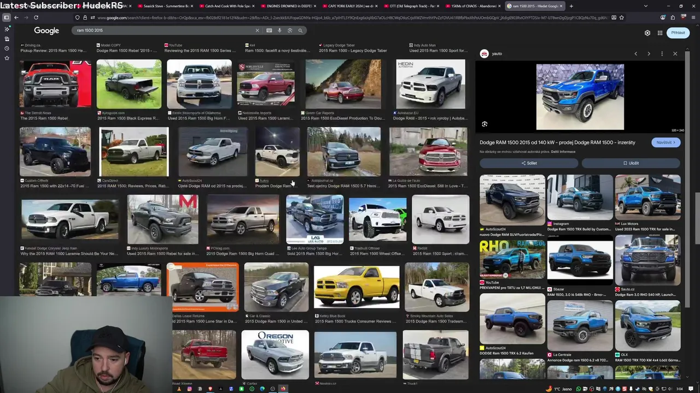Open the on-screen keyboard in search box
700x393 pixels.
pos(269,31)
